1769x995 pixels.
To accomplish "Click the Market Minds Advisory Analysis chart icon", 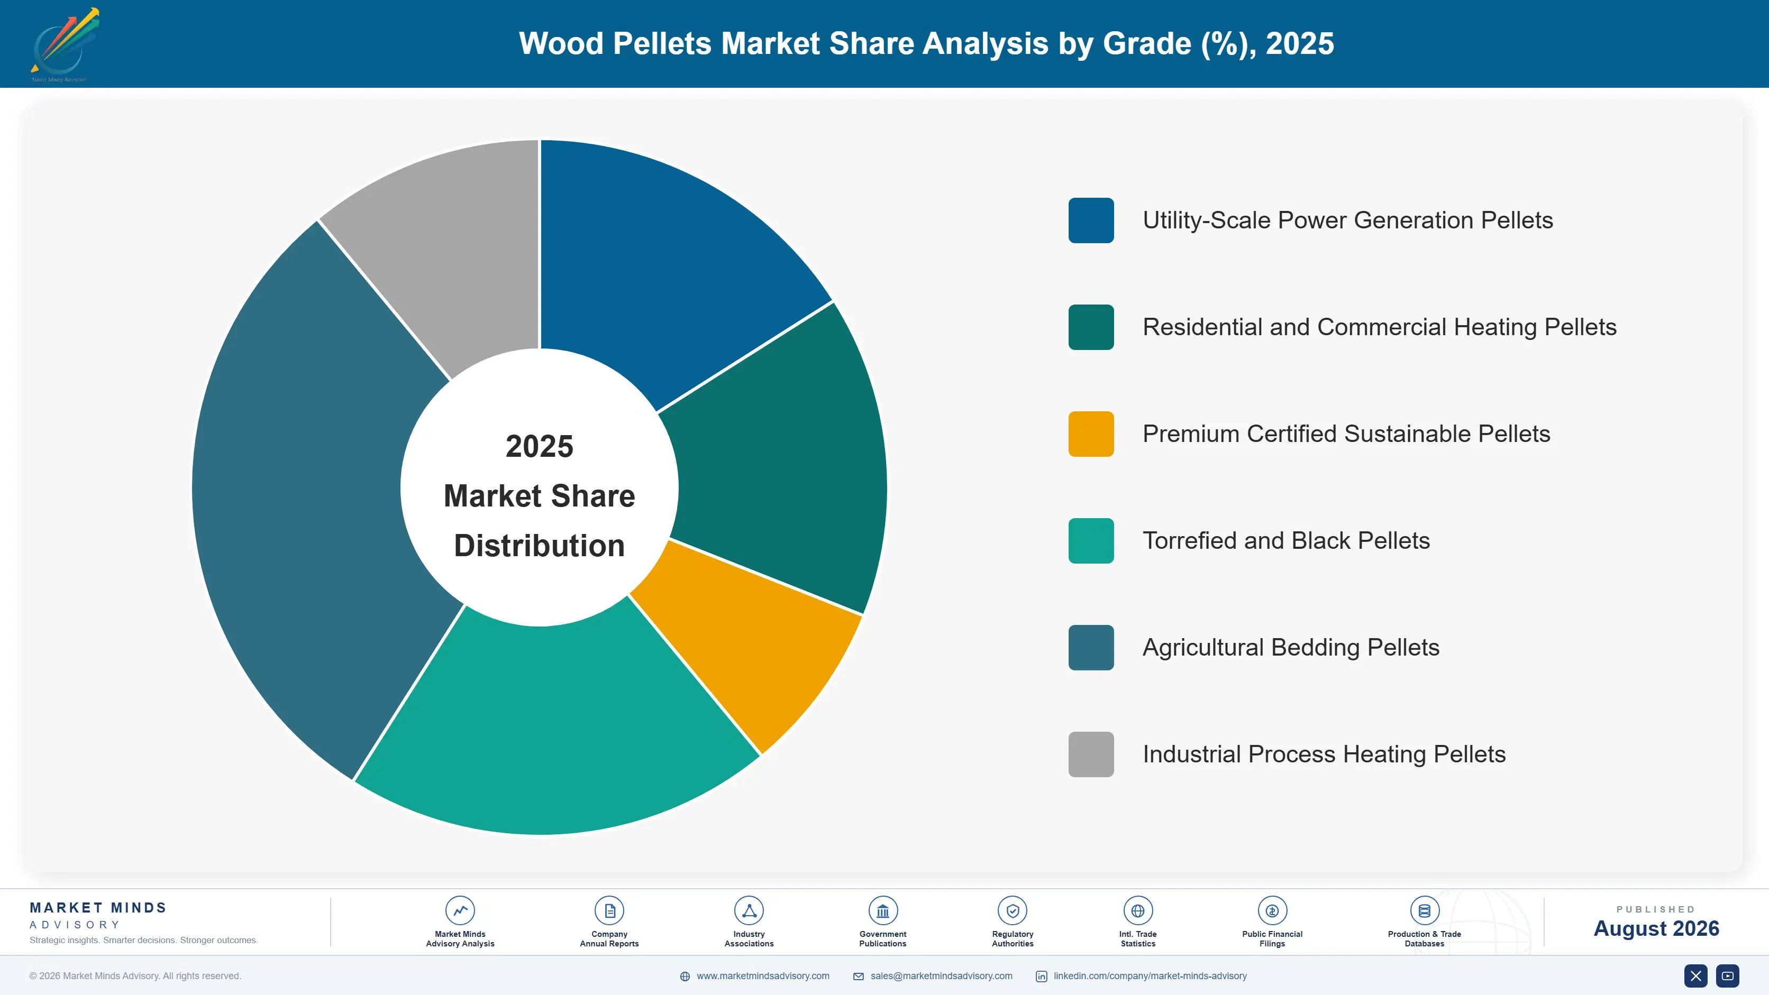I will (x=459, y=910).
